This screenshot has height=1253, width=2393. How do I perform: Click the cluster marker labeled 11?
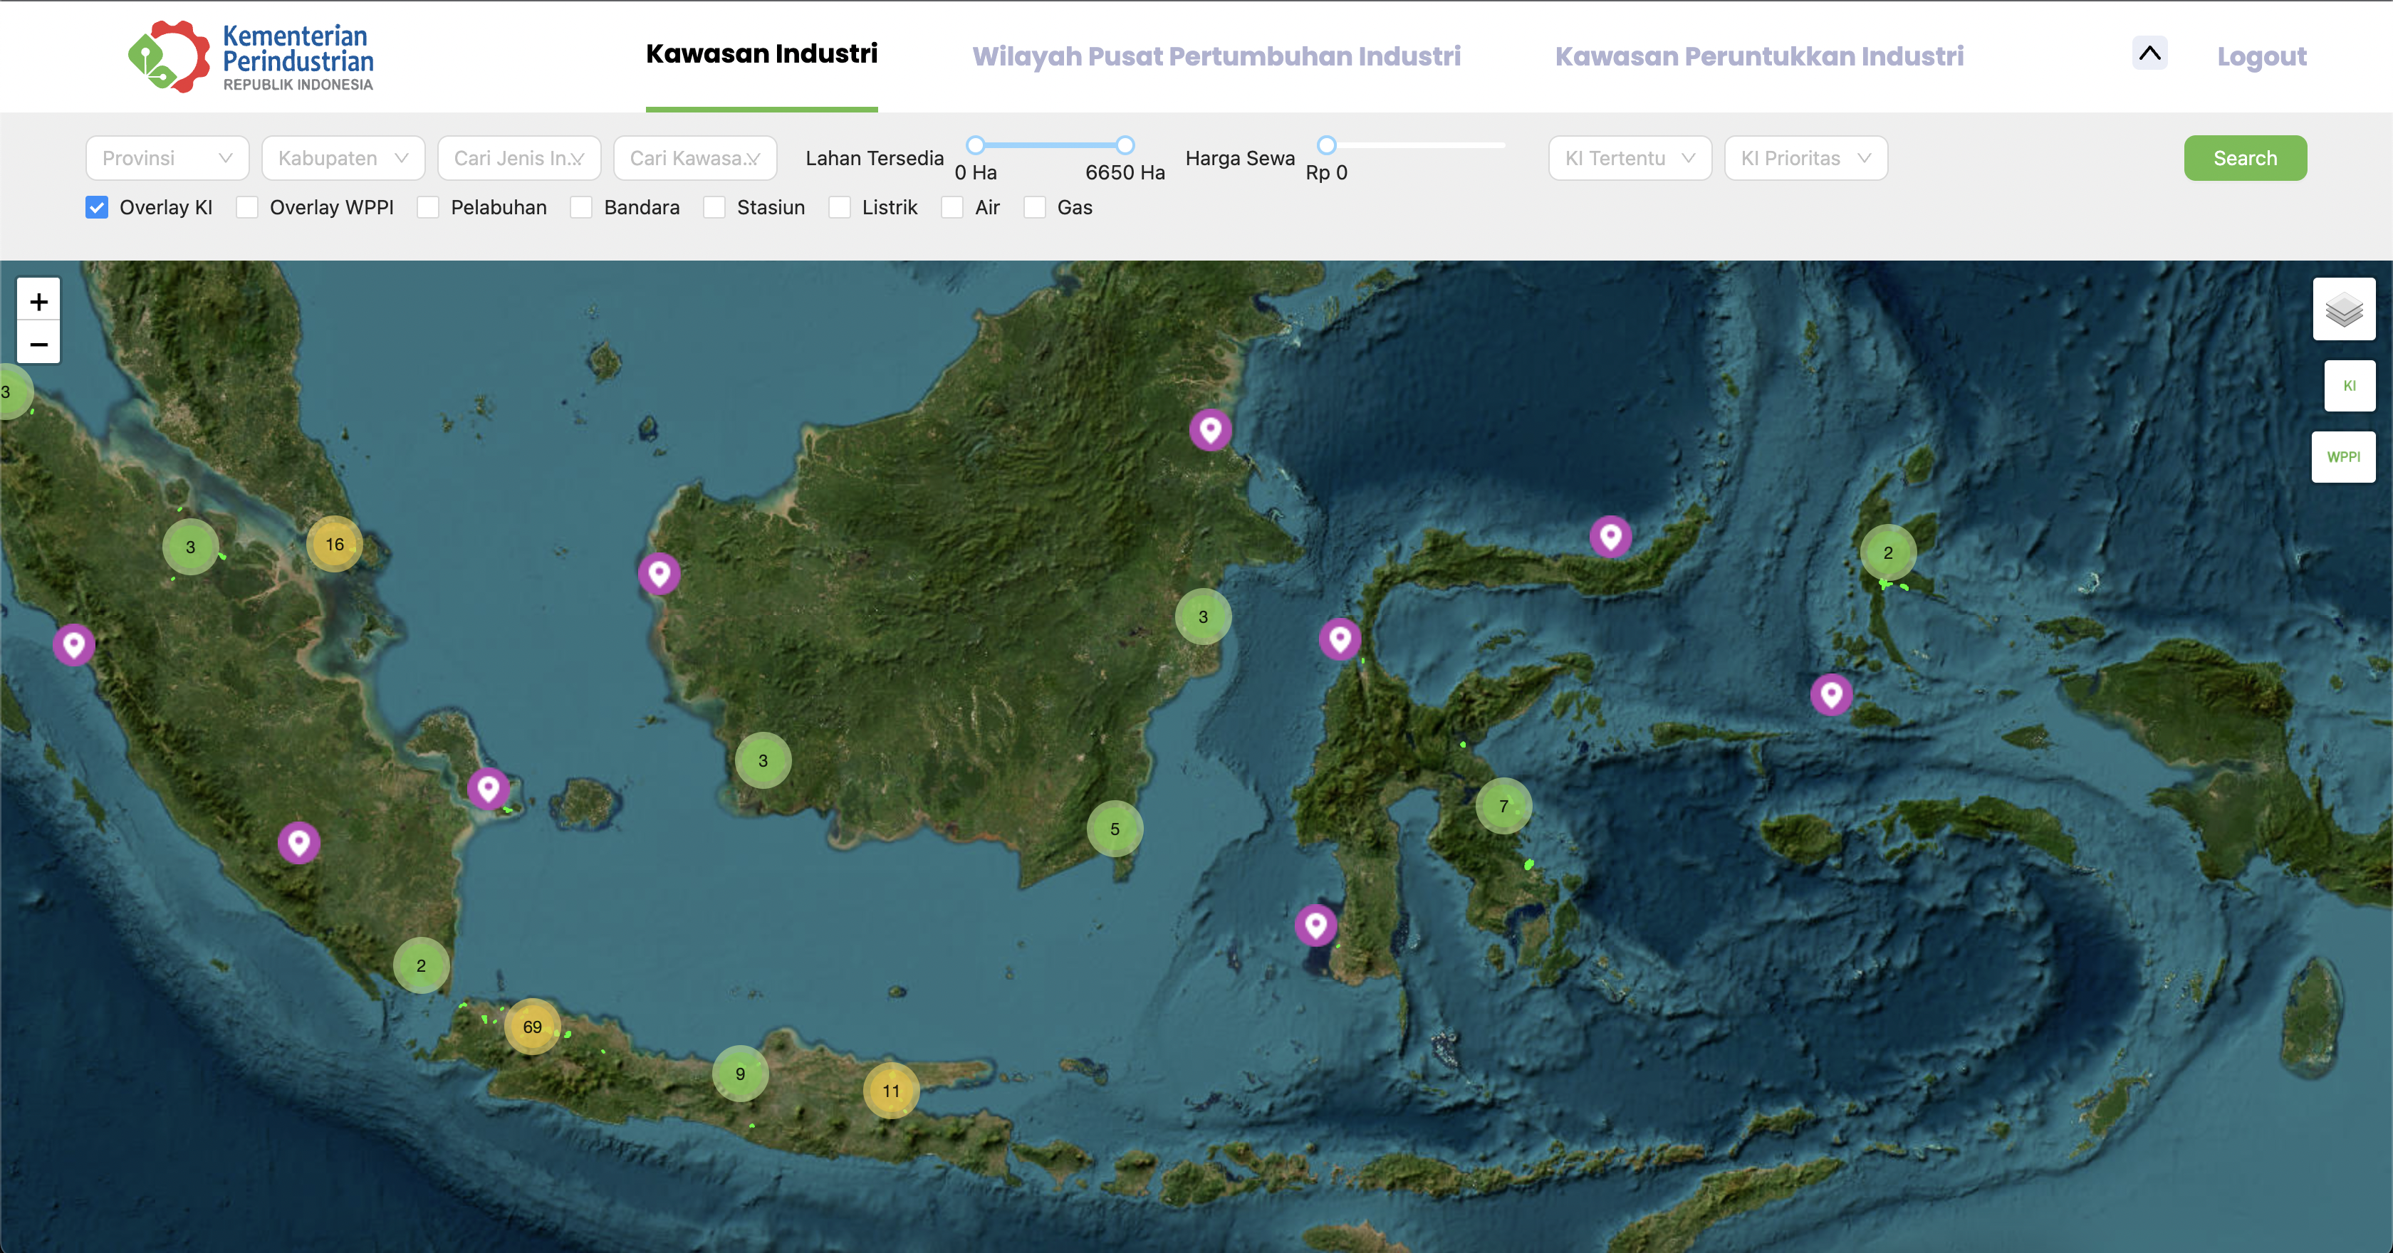tap(891, 1091)
